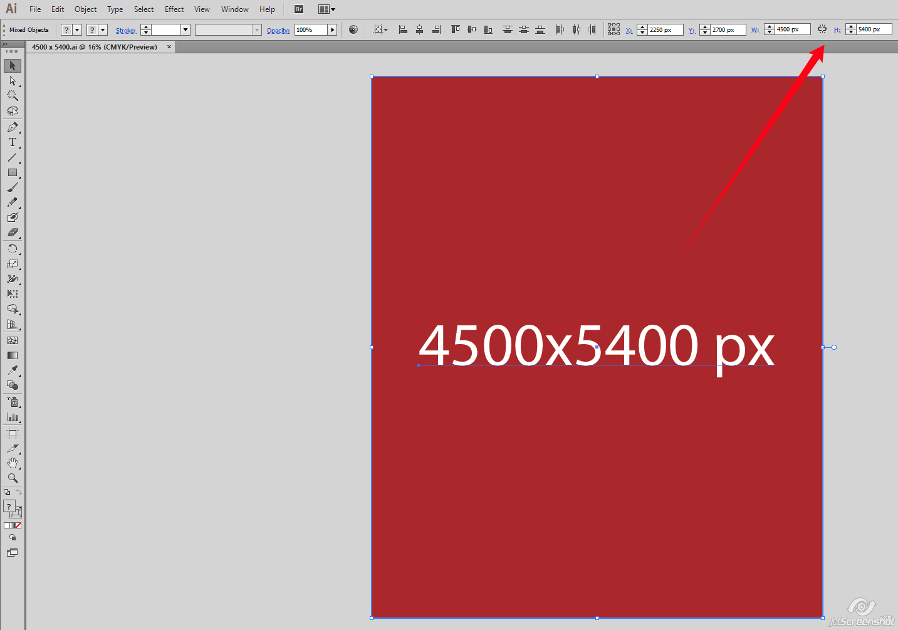The height and width of the screenshot is (630, 898).
Task: Launch Adobe Bridge with Br button
Action: point(299,9)
